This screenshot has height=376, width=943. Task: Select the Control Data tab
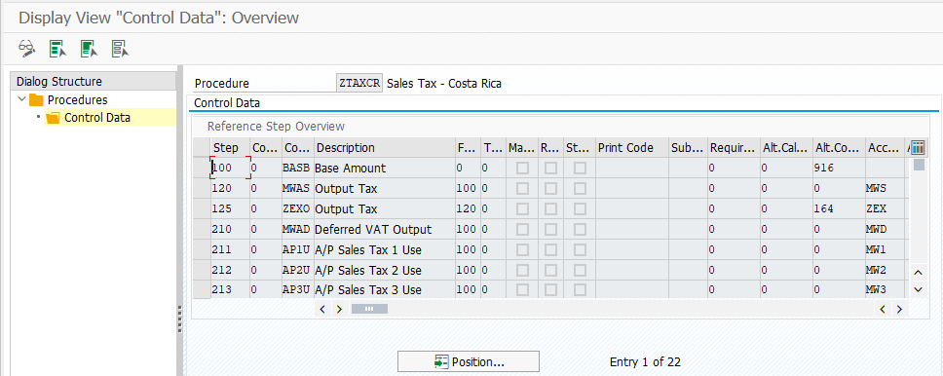click(227, 103)
